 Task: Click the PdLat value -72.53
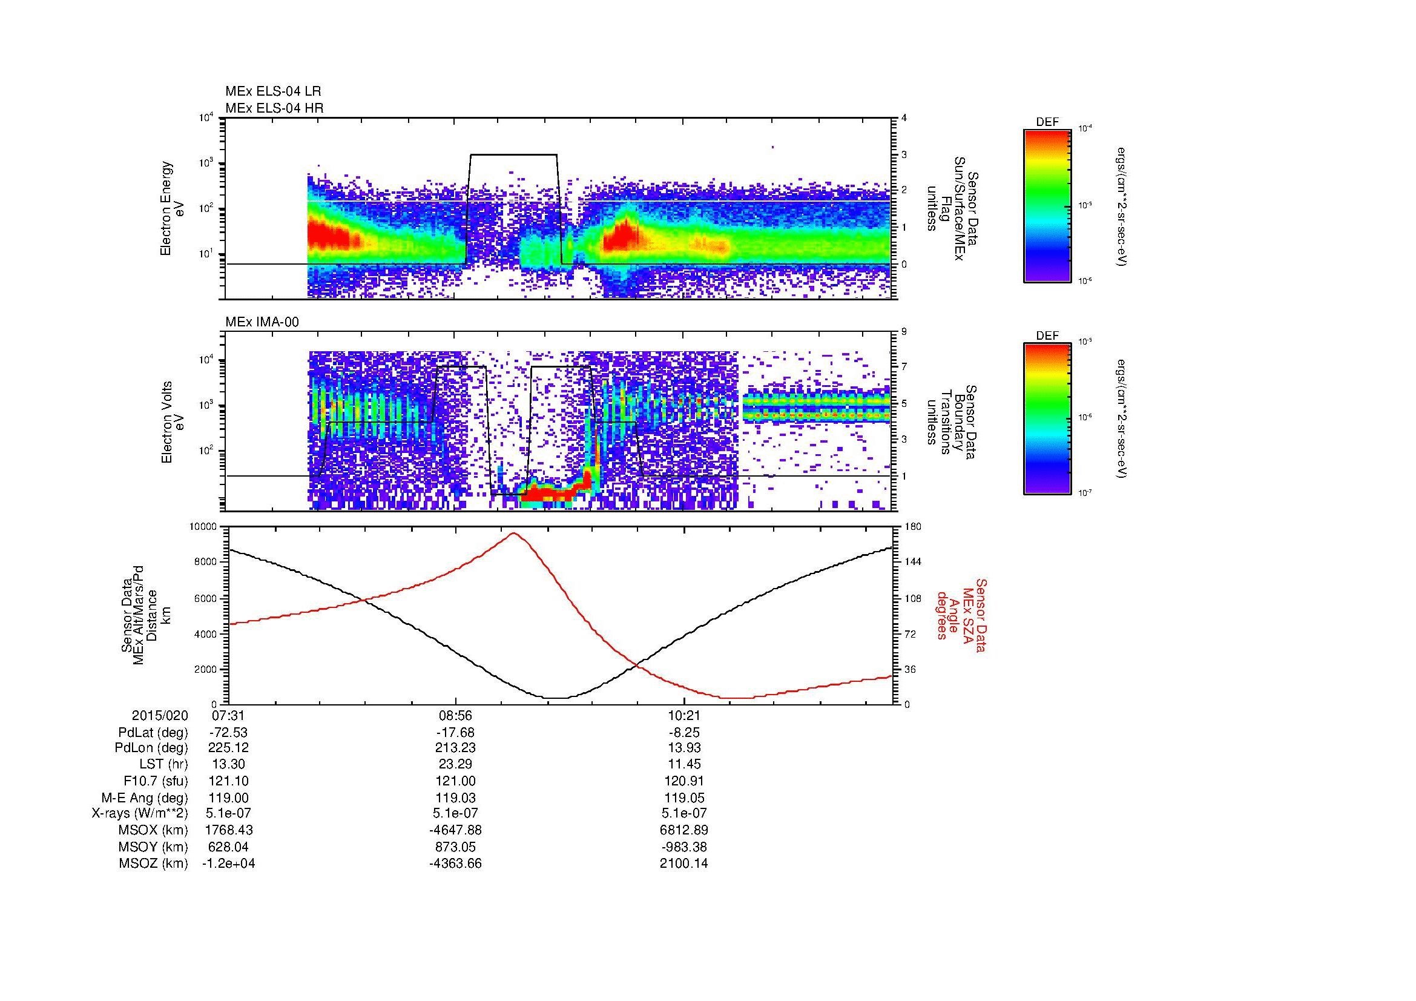(x=228, y=733)
